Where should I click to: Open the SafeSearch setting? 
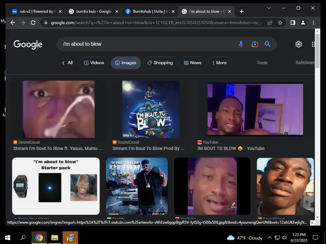coord(305,63)
